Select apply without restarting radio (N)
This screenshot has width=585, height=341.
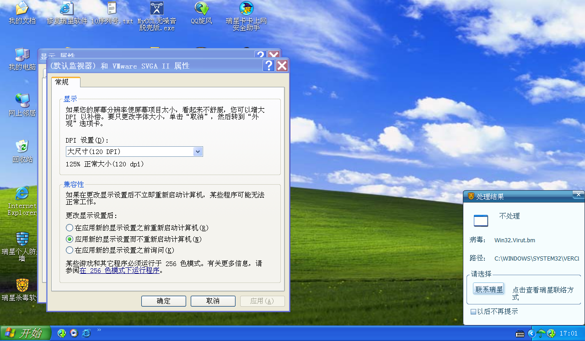70,239
